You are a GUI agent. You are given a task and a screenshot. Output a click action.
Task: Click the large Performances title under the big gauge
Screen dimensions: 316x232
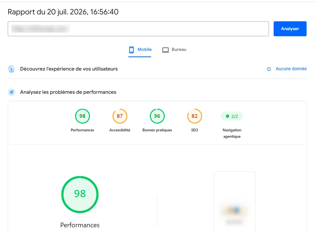click(80, 225)
